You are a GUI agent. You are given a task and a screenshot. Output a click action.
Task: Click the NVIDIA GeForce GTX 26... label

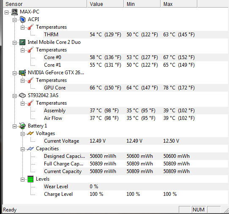(56, 73)
